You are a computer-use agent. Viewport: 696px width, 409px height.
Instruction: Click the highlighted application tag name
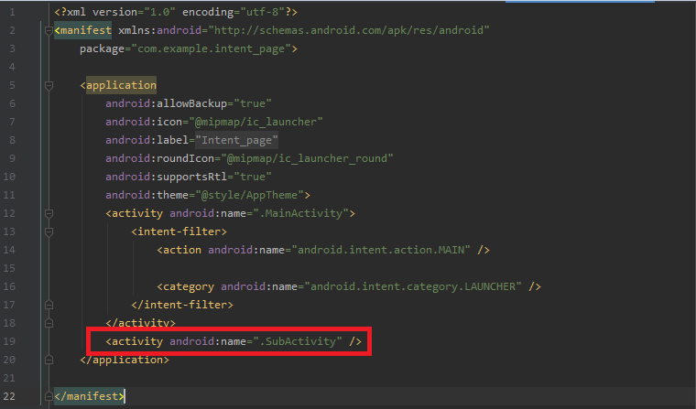click(121, 85)
